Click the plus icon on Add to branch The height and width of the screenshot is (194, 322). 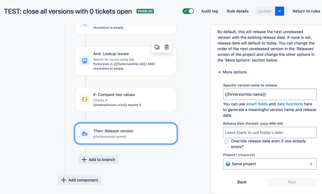(x=84, y=159)
